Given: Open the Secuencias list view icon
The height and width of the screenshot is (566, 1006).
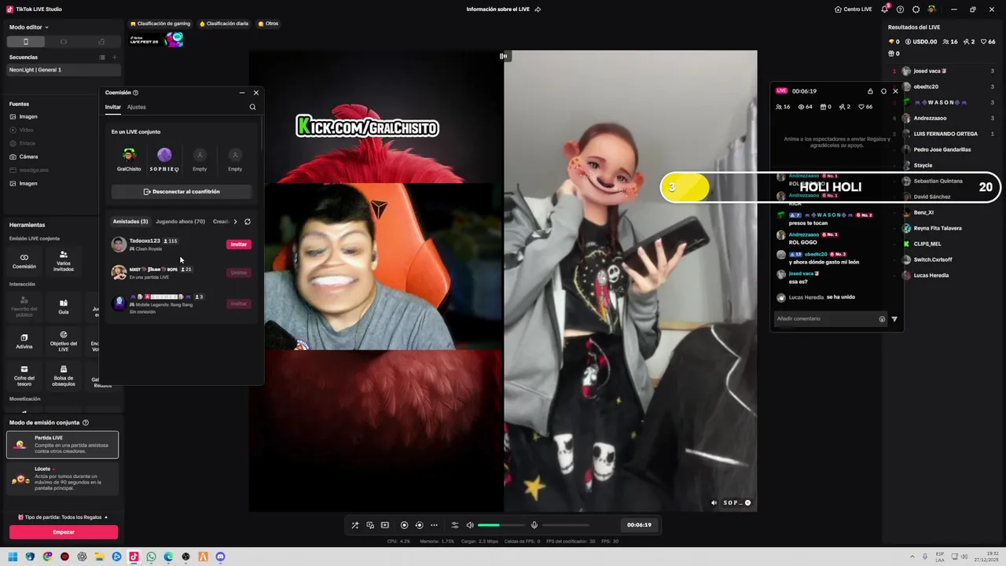Looking at the screenshot, I should [x=102, y=57].
